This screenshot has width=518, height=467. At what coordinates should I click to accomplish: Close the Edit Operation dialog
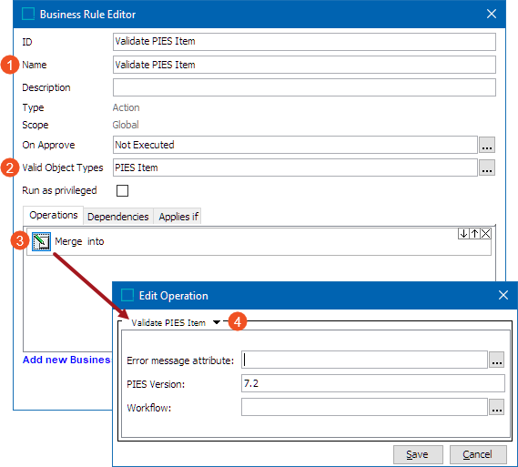pos(503,295)
